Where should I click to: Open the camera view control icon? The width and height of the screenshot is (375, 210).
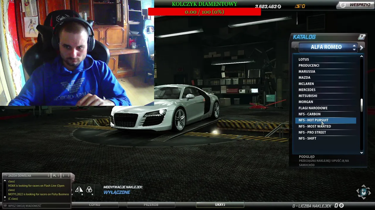point(364,192)
